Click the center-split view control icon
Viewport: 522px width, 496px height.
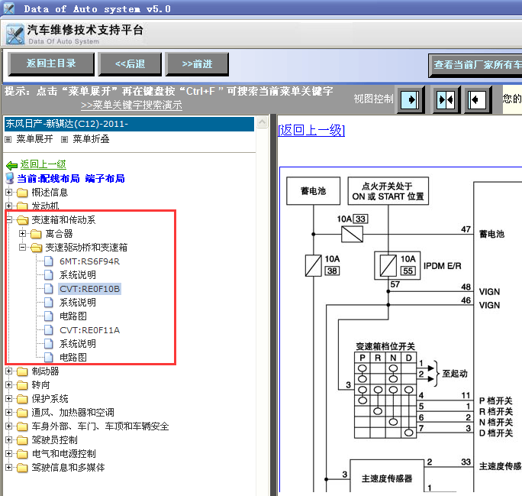446,99
